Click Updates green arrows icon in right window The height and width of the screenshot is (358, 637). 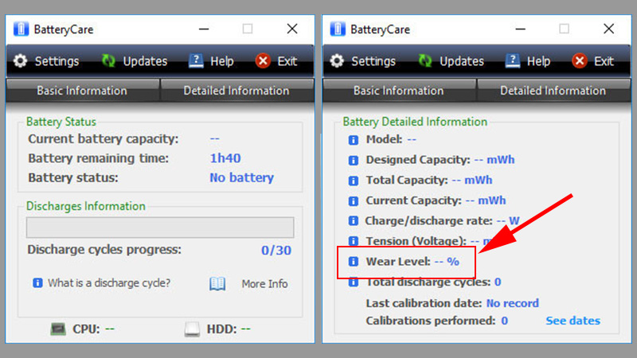425,61
